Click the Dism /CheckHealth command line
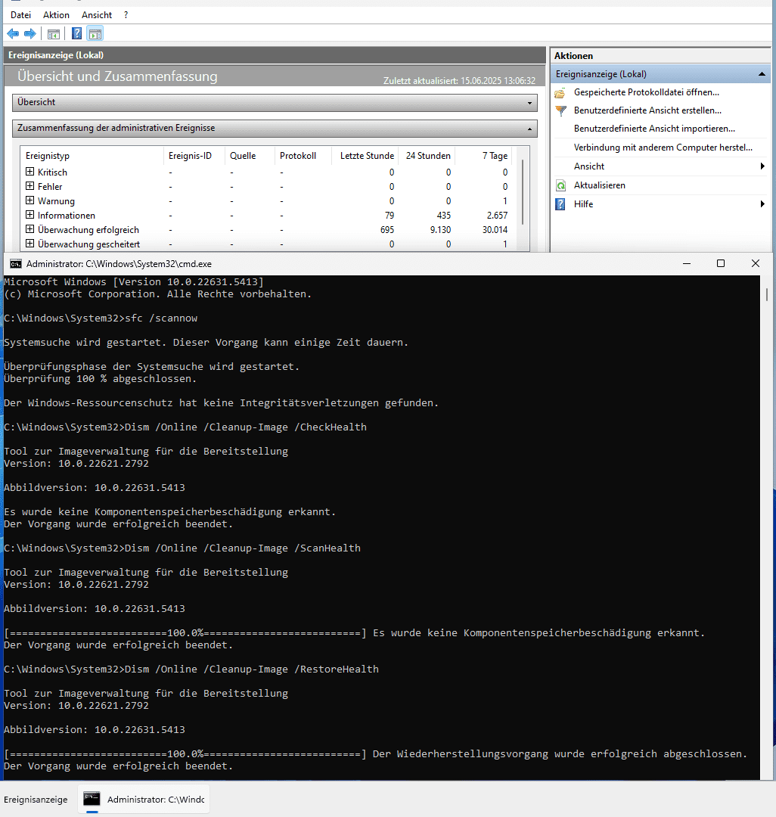 [185, 427]
